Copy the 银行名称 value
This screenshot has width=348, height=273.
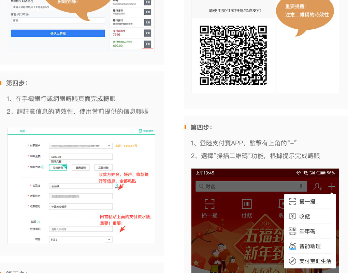148,12
